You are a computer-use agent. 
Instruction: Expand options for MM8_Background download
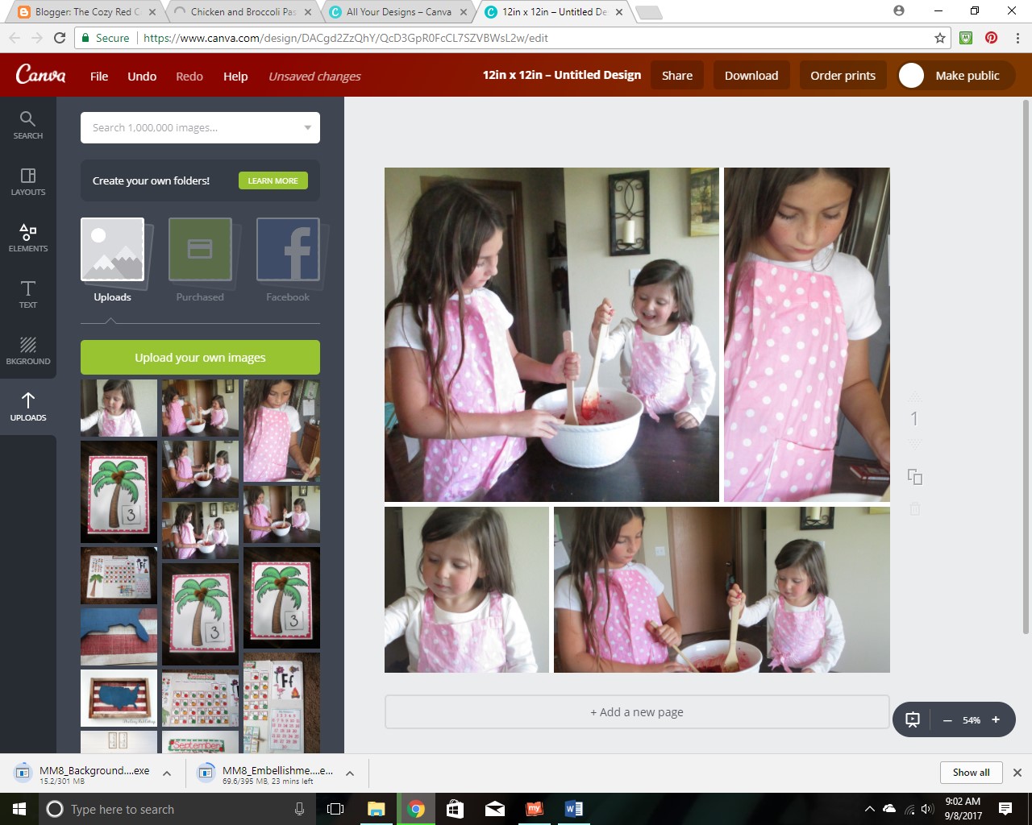pyautogui.click(x=167, y=772)
